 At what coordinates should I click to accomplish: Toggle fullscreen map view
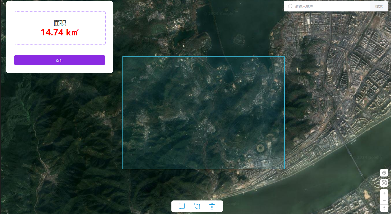pos(384,183)
